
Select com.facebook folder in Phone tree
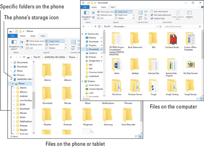(24, 100)
